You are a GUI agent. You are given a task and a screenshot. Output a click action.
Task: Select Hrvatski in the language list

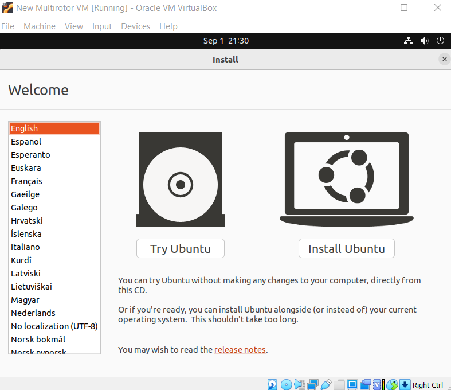point(54,221)
